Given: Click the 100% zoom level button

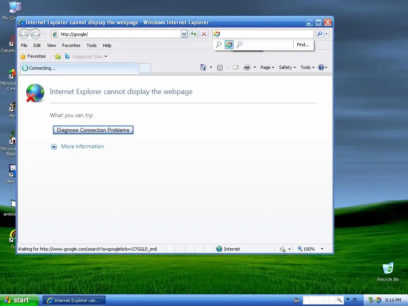Looking at the screenshot, I should [x=306, y=249].
